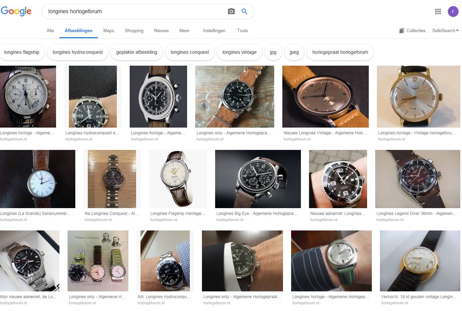Open the Nieuws tab

(x=161, y=30)
